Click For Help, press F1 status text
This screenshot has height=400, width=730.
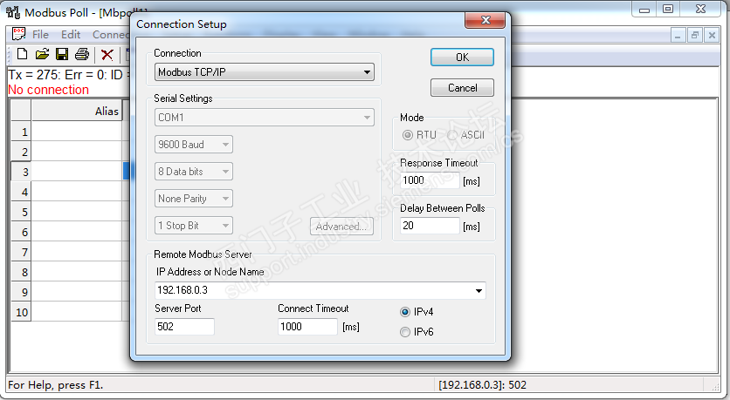pyautogui.click(x=55, y=385)
